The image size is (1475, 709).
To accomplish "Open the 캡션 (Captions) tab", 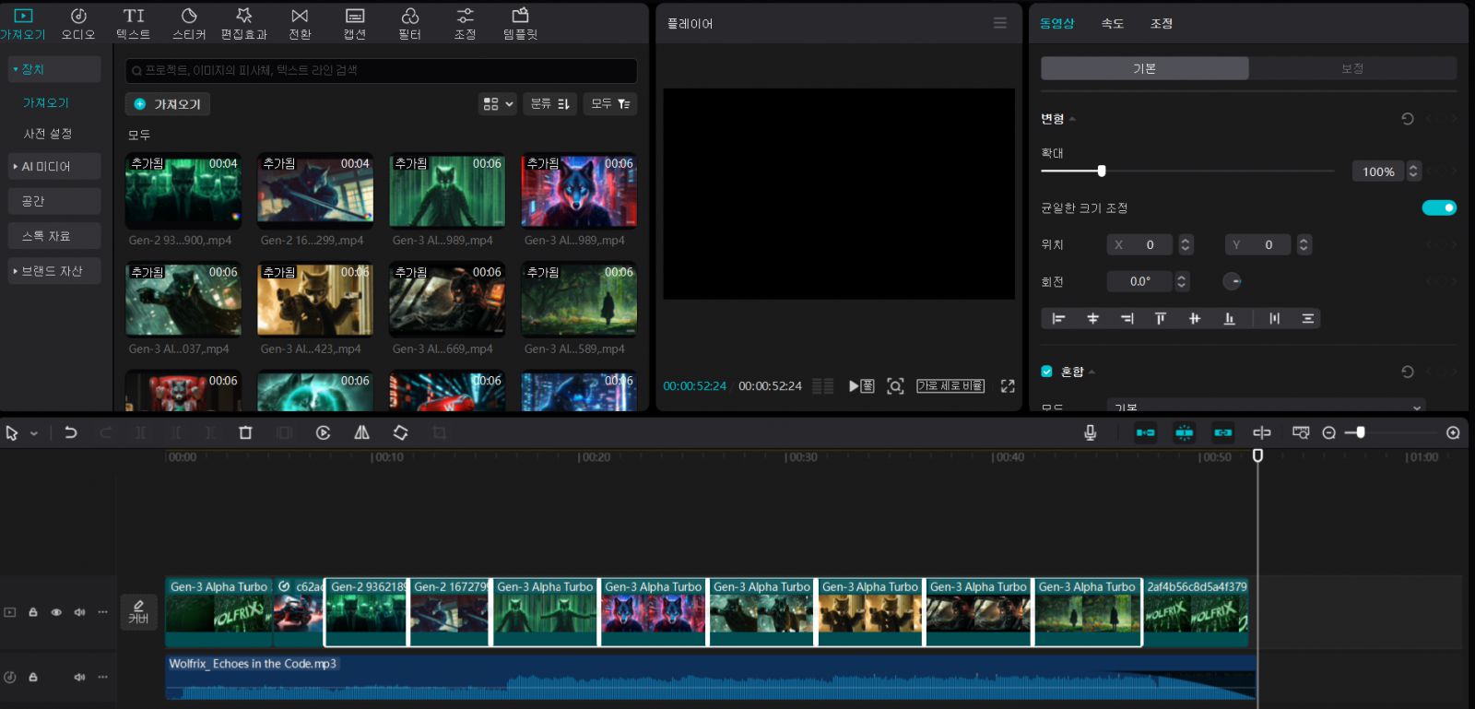I will coord(355,24).
